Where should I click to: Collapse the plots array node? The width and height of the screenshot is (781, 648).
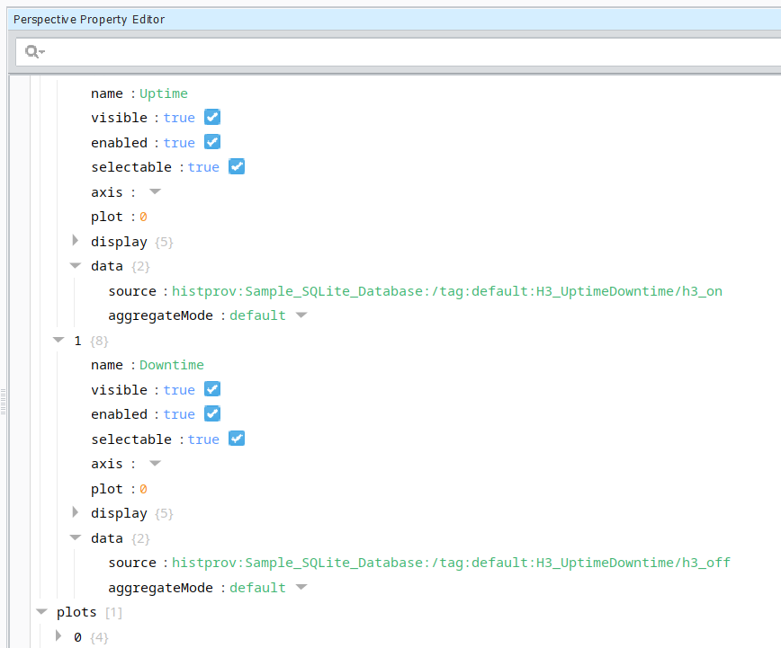click(x=41, y=612)
